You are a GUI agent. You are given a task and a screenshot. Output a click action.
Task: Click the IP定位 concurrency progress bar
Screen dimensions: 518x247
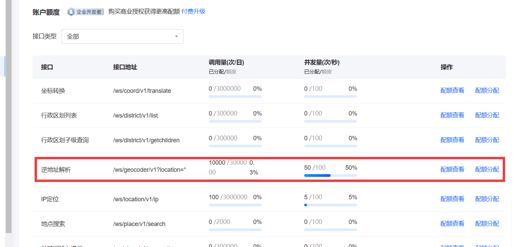tap(330, 205)
